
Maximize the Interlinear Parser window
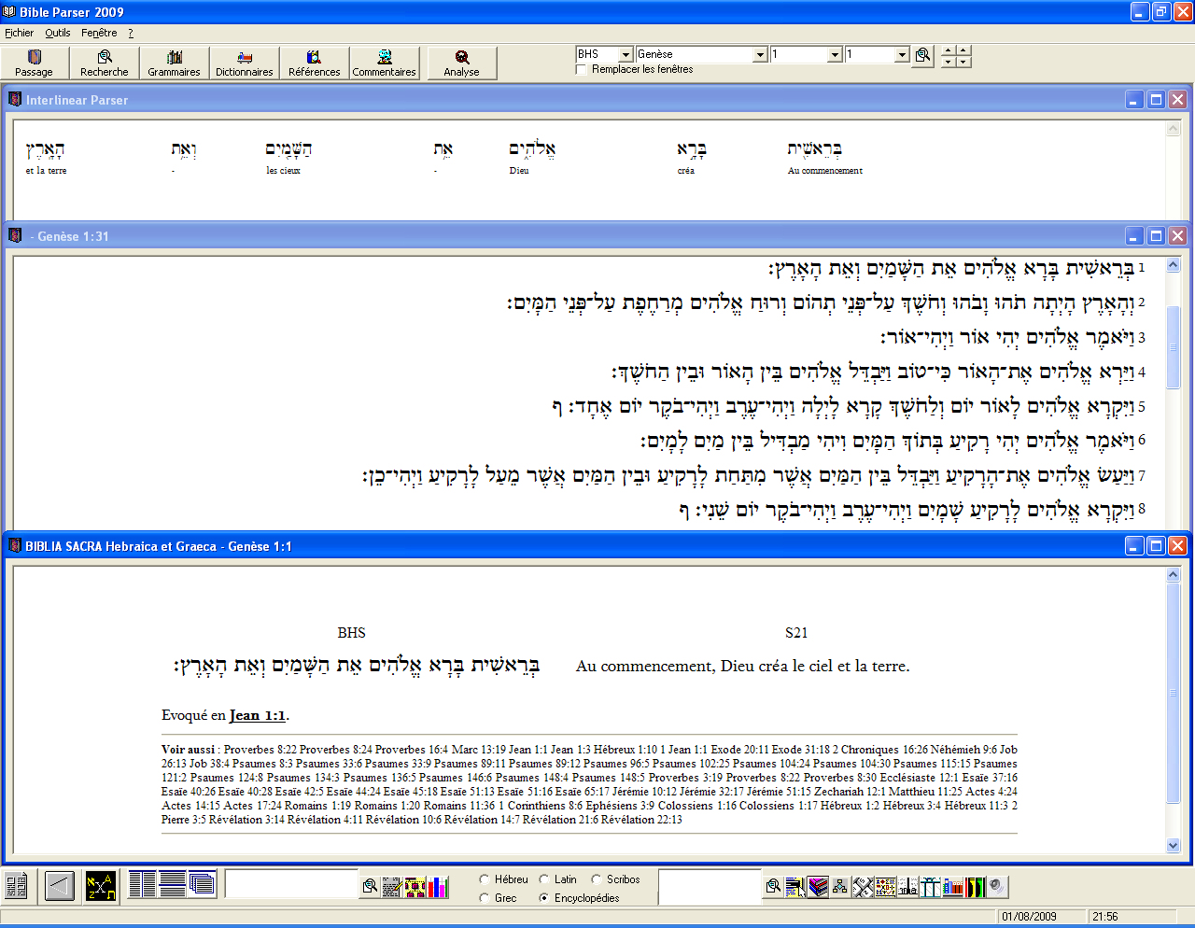(1156, 100)
